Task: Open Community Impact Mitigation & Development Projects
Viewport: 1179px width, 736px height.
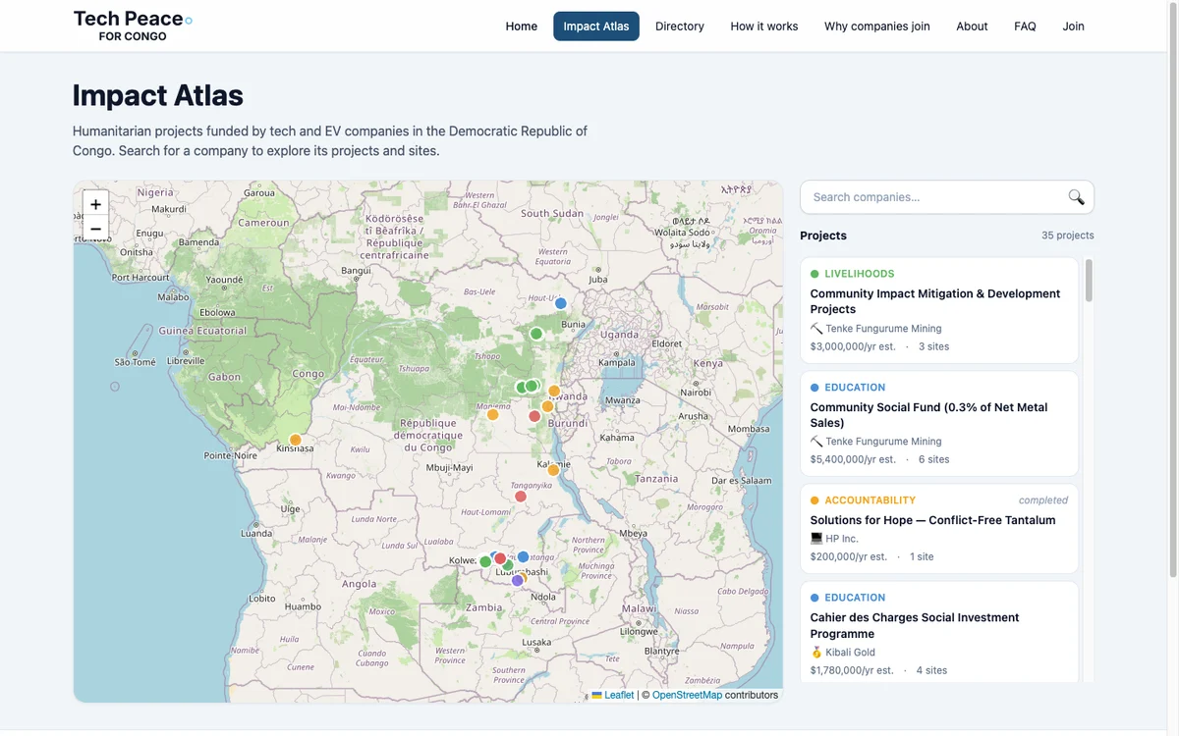Action: tap(939, 310)
